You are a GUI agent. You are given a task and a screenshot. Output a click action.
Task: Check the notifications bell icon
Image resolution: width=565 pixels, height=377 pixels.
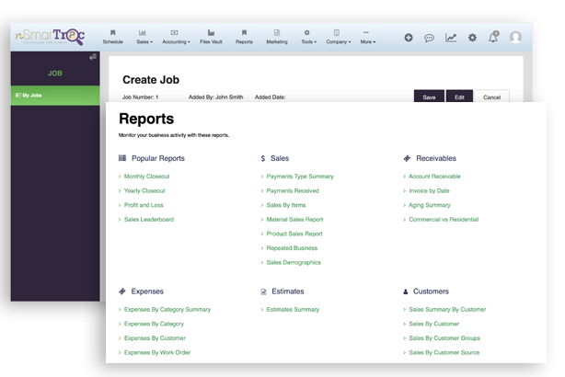pyautogui.click(x=493, y=38)
